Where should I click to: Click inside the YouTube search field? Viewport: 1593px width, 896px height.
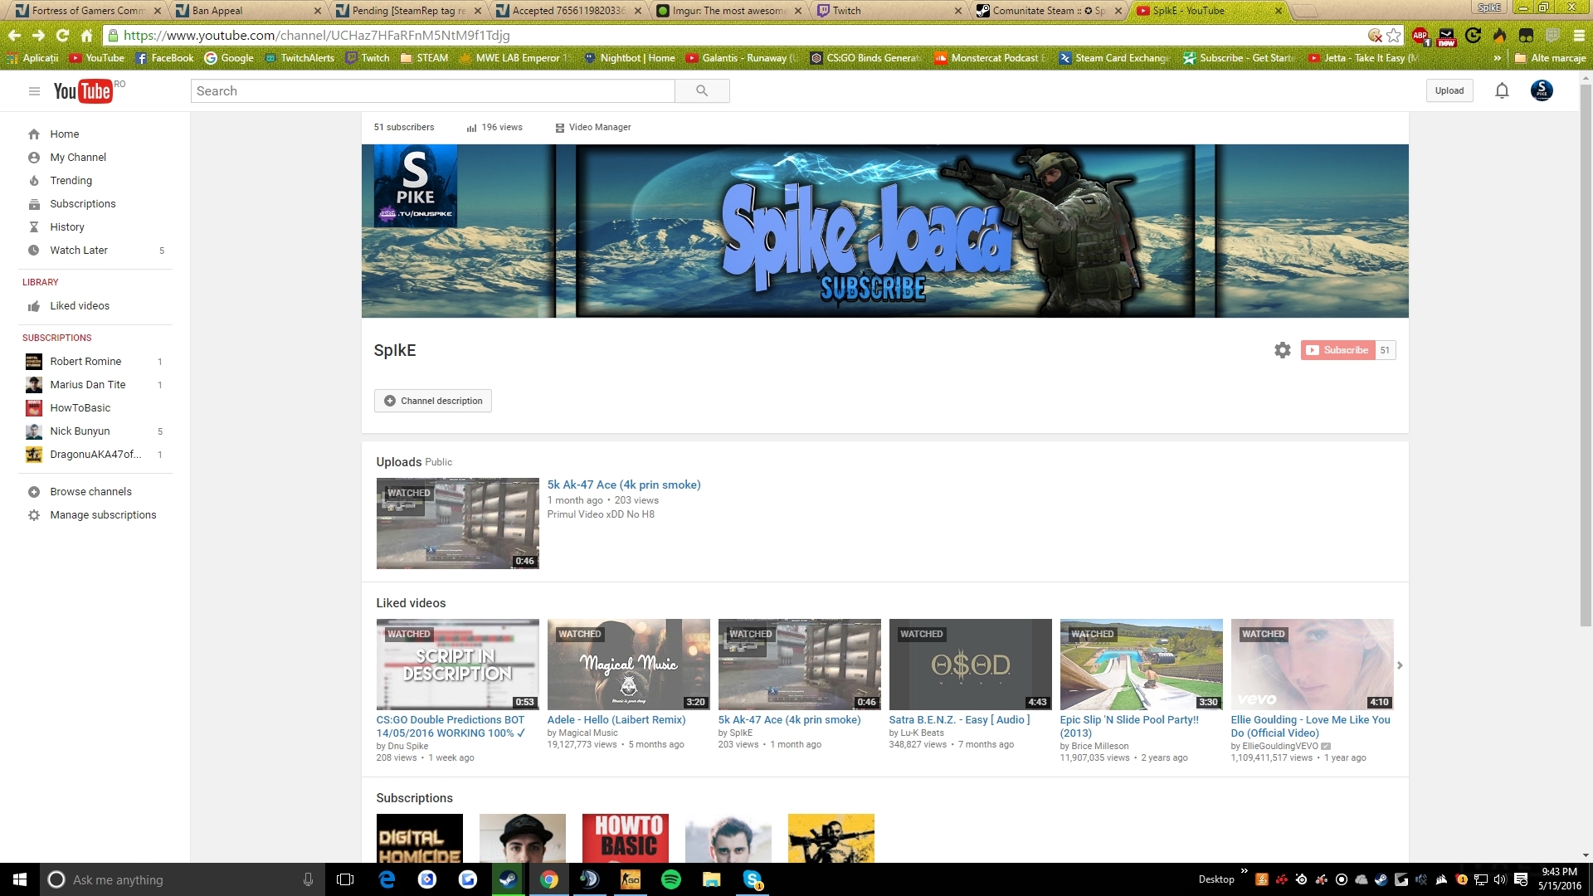pyautogui.click(x=431, y=91)
